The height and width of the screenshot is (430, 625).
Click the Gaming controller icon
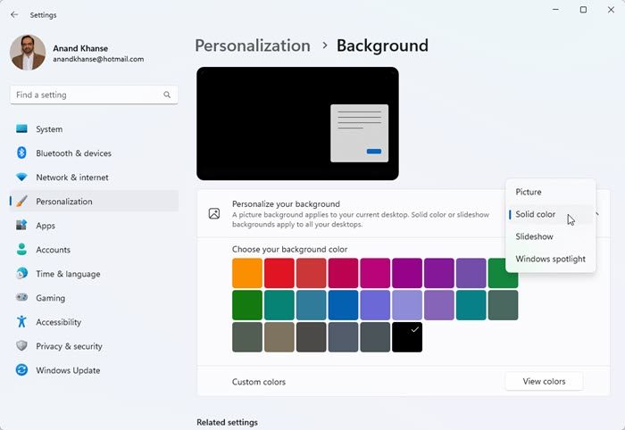click(21, 297)
